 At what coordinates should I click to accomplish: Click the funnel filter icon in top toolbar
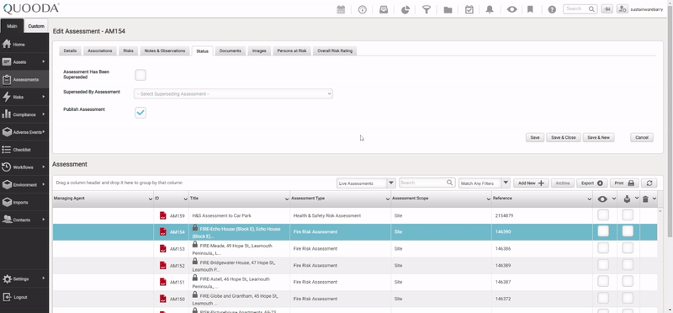pyautogui.click(x=427, y=9)
